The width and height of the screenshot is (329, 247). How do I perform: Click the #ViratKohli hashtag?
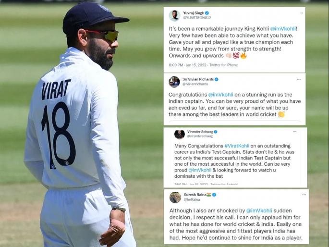click(x=237, y=146)
